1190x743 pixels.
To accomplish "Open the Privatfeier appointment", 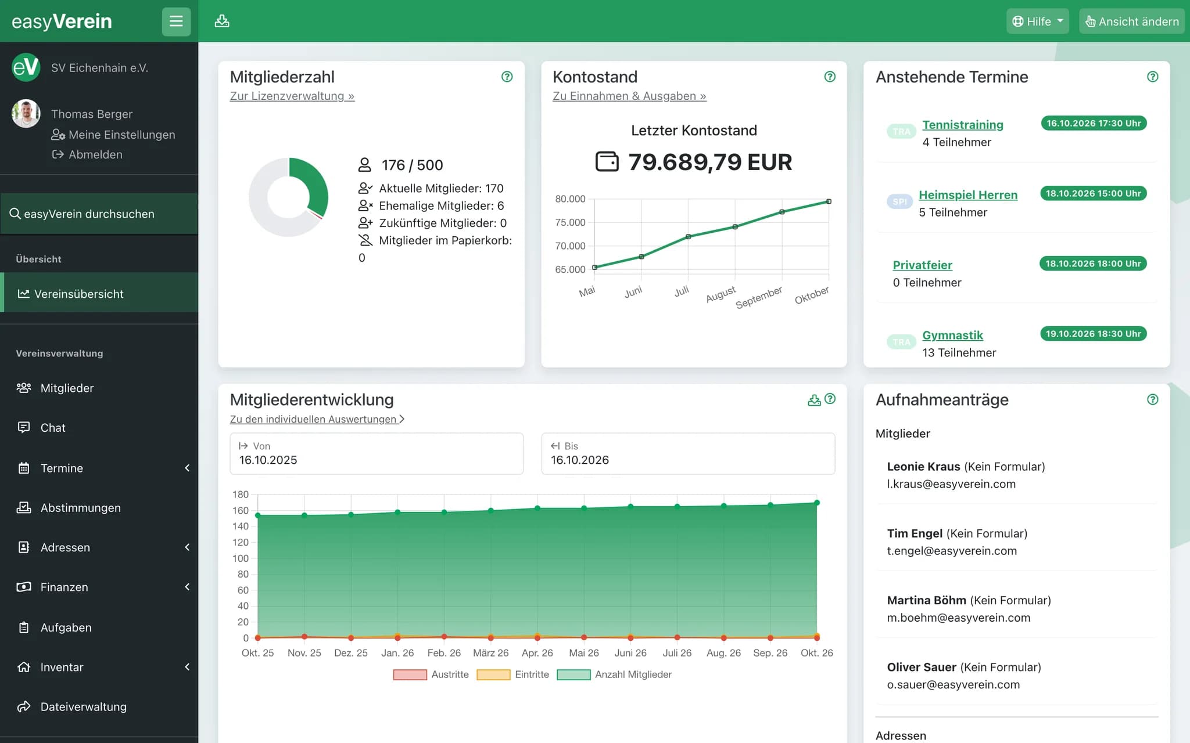I will pyautogui.click(x=922, y=265).
